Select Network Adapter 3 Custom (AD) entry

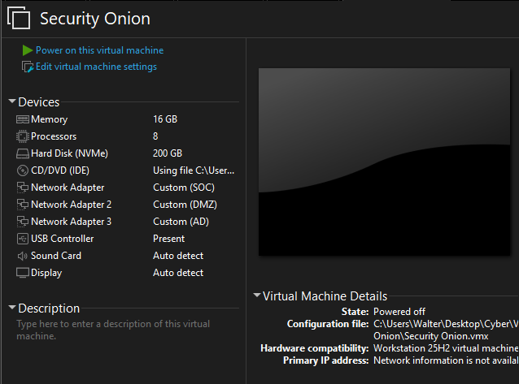122,222
